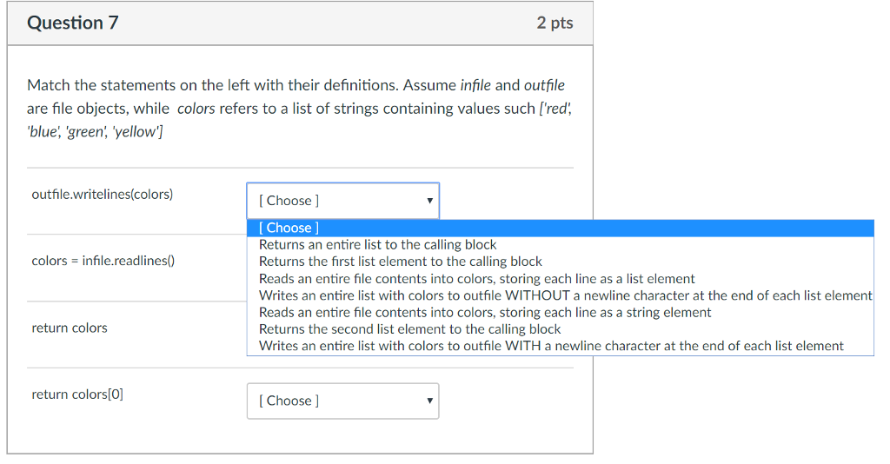Select 'storing each line as a string element' option
The image size is (890, 464).
(x=485, y=312)
